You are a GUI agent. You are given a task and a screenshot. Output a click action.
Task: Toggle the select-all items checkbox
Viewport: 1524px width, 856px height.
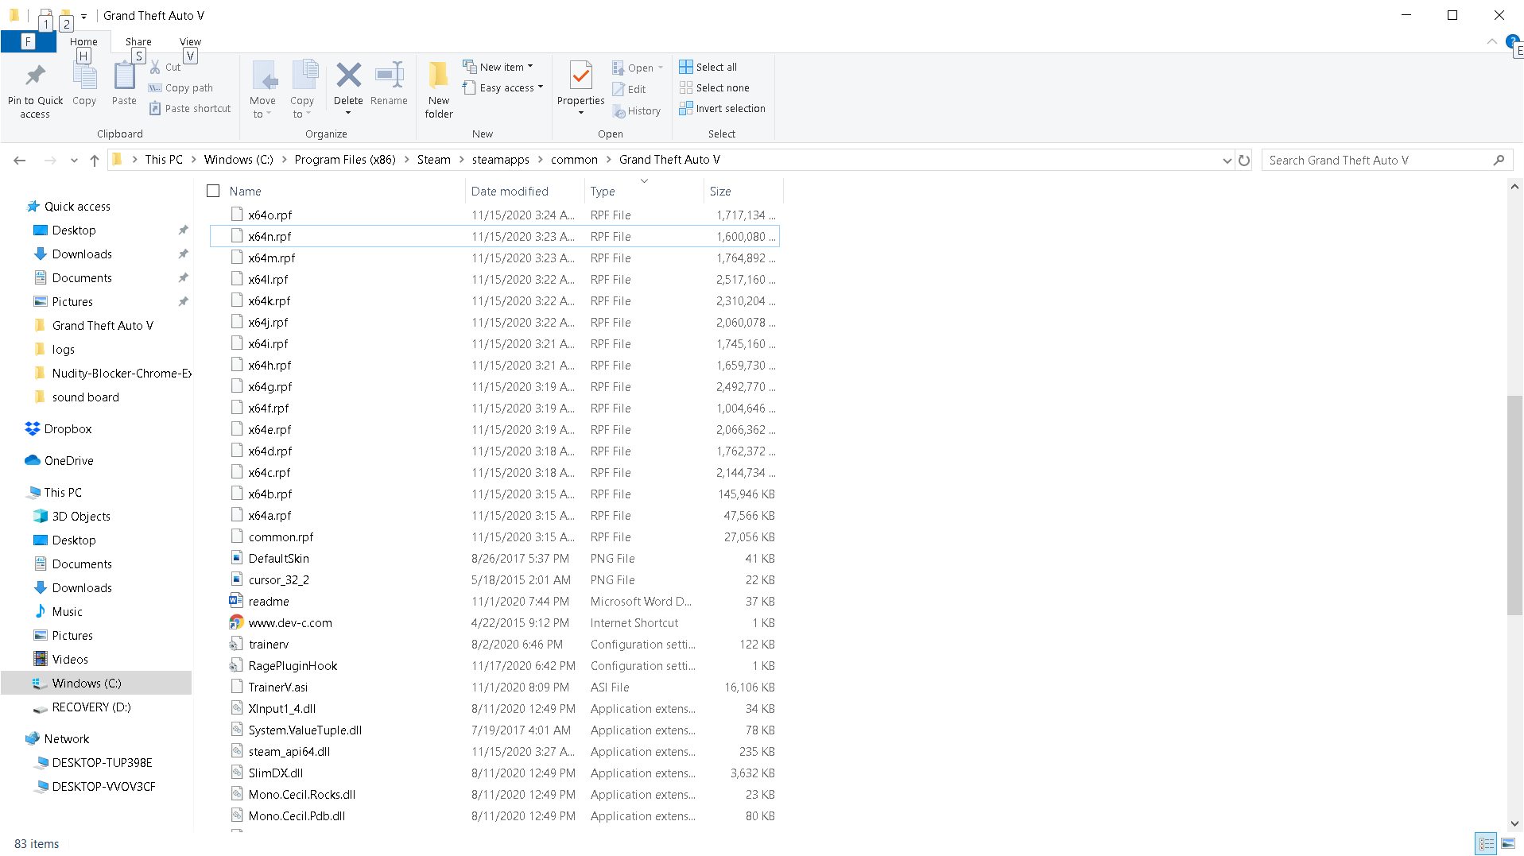point(213,191)
